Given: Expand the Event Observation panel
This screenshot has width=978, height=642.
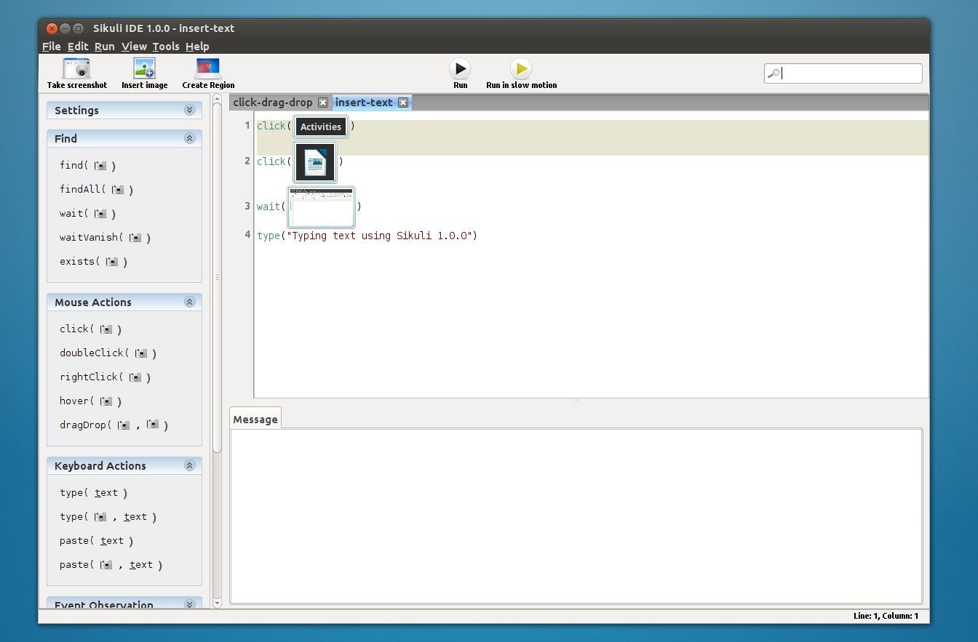Looking at the screenshot, I should pyautogui.click(x=189, y=604).
